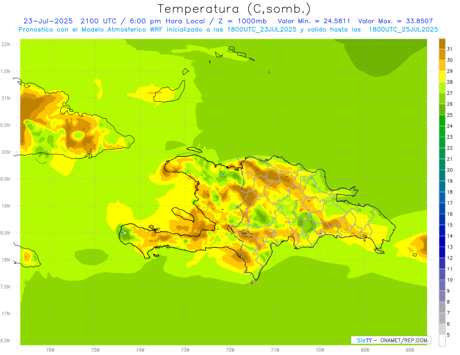Click the "70W" longitude label
The height and width of the screenshot is (355, 460).
click(320, 350)
